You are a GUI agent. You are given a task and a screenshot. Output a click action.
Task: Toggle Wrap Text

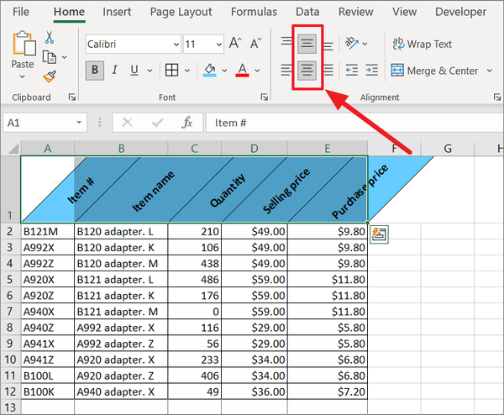(x=422, y=44)
